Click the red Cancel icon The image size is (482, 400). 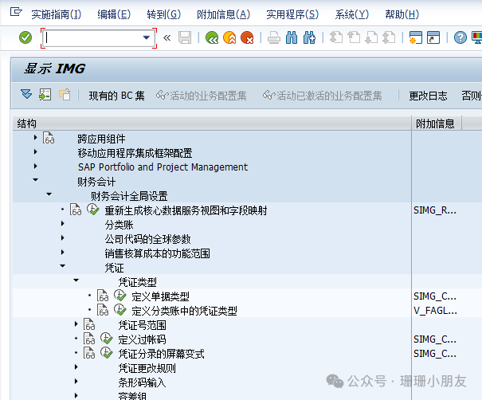[247, 37]
